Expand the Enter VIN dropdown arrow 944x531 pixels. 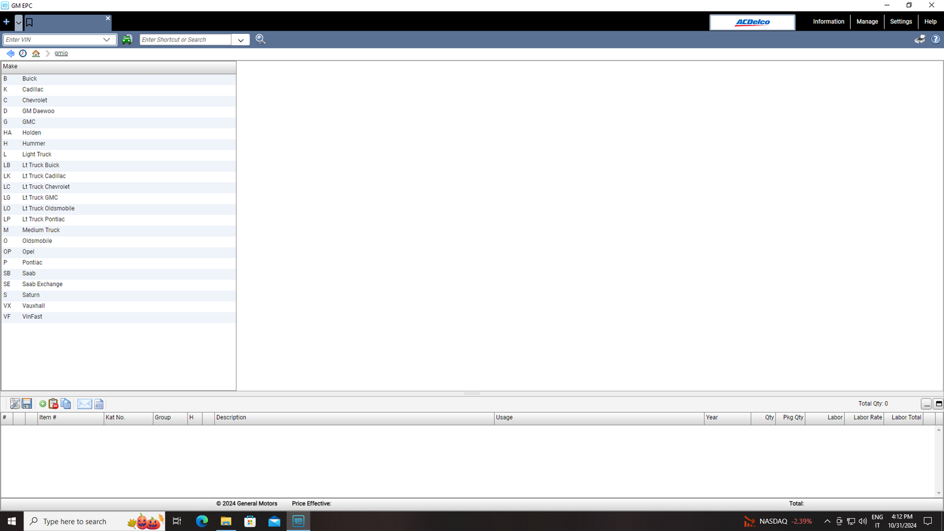[x=107, y=40]
